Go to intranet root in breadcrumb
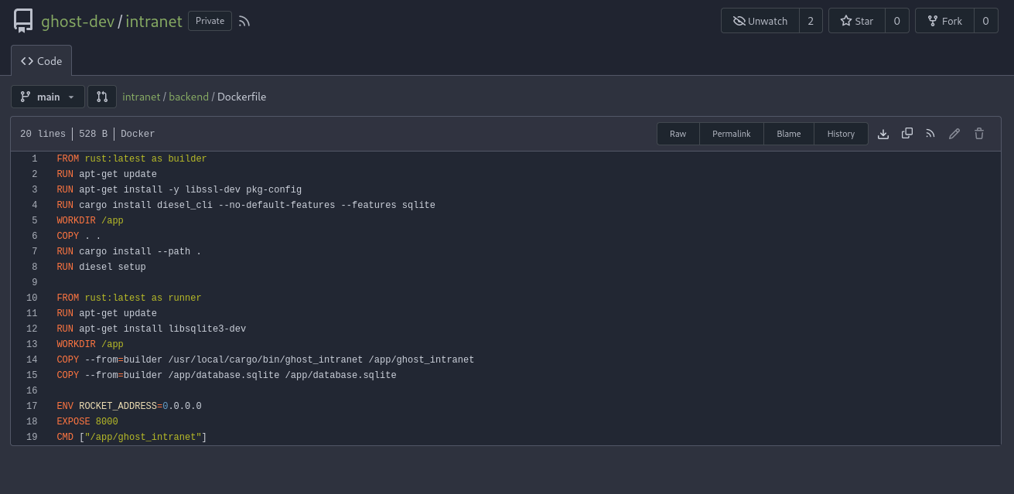This screenshot has width=1014, height=494. point(142,97)
